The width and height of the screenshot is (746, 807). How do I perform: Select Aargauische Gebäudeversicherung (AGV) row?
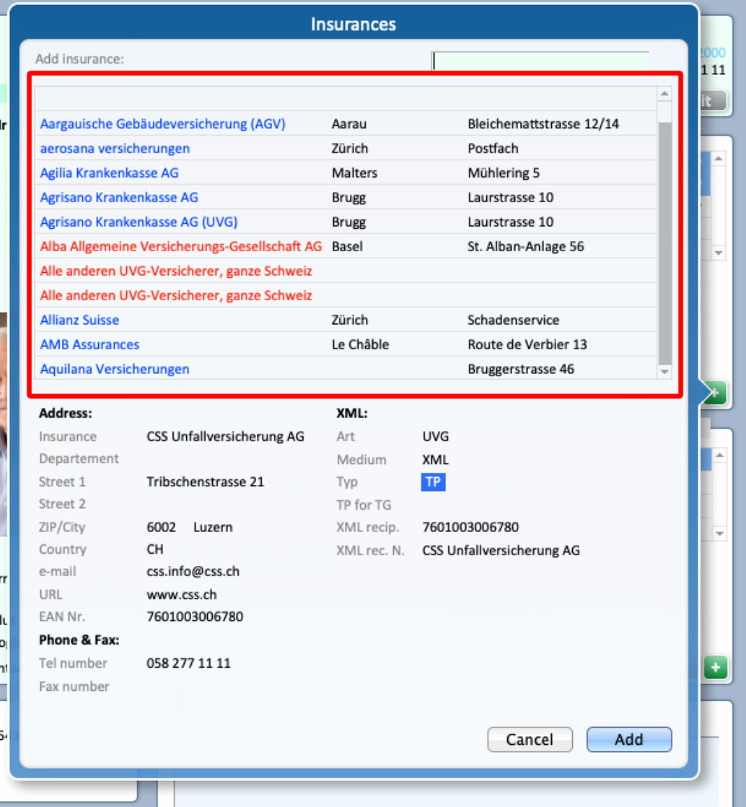(346, 123)
